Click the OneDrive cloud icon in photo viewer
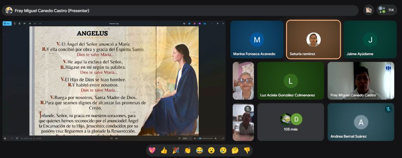 coord(205,24)
